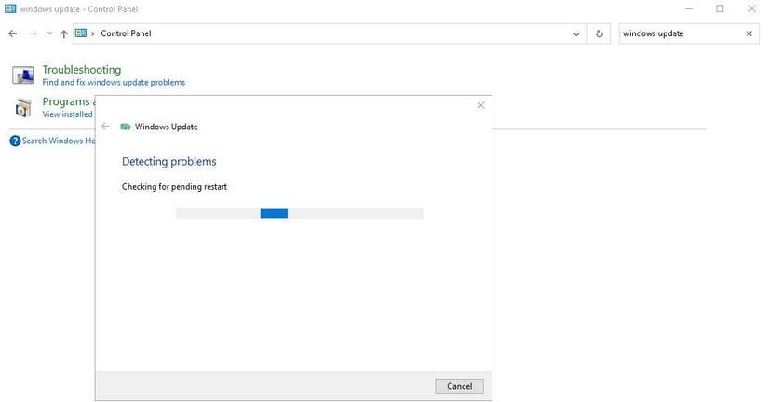The width and height of the screenshot is (768, 402).
Task: Close the Windows Update troubleshooter dialog
Action: tap(480, 105)
